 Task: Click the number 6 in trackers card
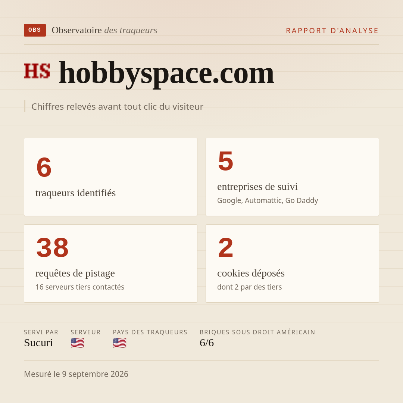point(44,167)
